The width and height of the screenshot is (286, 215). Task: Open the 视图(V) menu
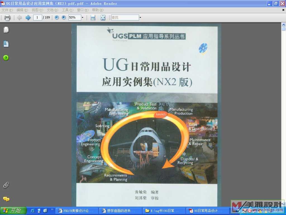pyautogui.click(x=37, y=10)
